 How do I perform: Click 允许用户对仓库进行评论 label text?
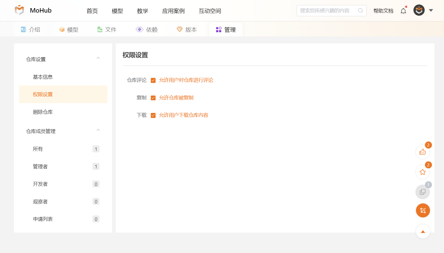(x=186, y=80)
